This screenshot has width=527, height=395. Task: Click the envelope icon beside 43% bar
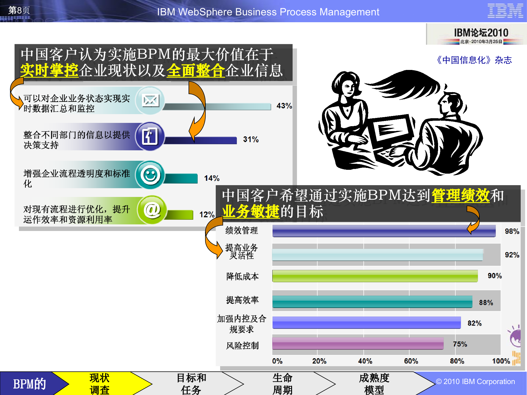click(151, 101)
